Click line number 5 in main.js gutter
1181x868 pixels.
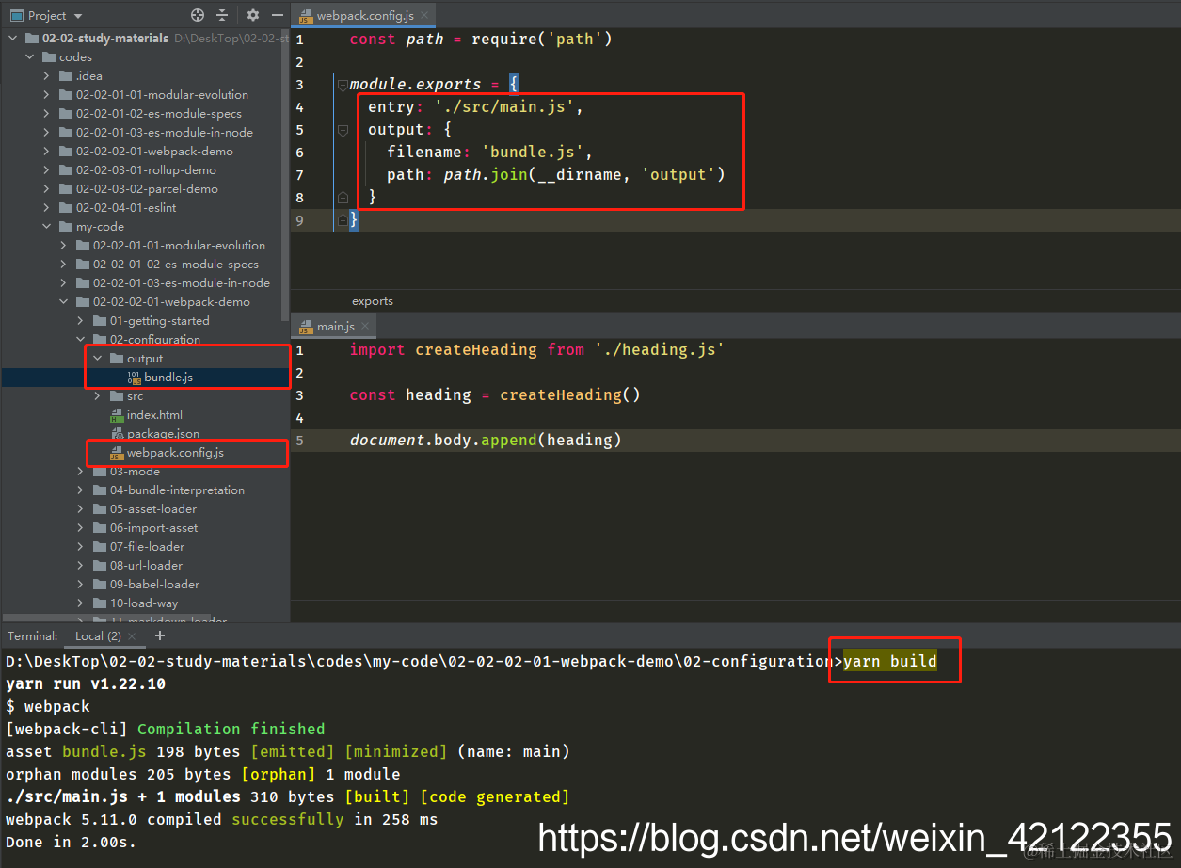coord(299,441)
